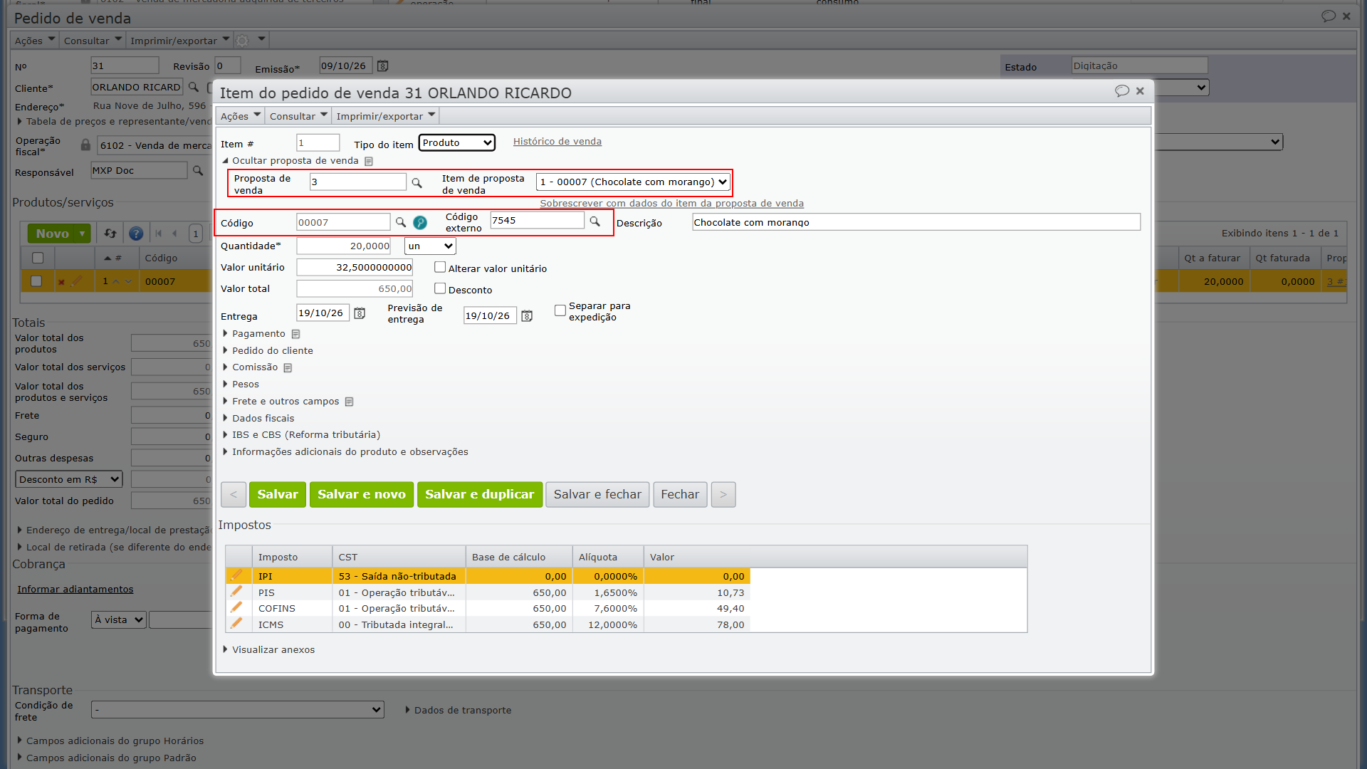Click into the Quantidade input field
Screen dimensions: 1367x769
(344, 246)
